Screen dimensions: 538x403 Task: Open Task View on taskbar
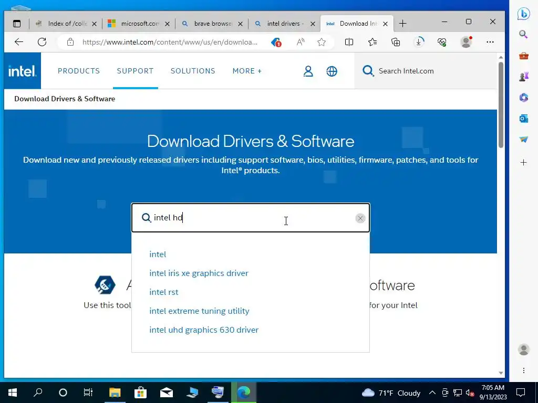[88, 393]
